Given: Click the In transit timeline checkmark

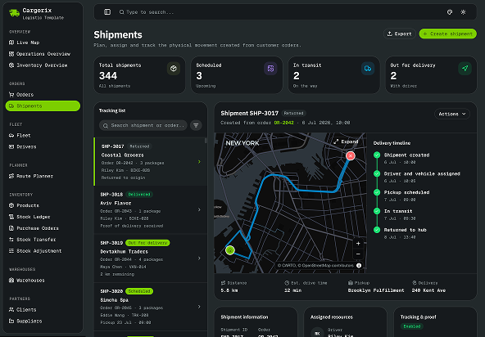Looking at the screenshot, I should click(x=377, y=211).
